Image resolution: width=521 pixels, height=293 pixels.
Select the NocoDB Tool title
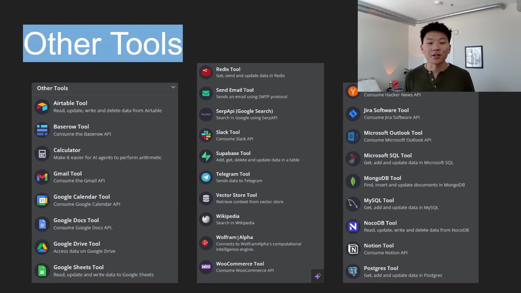pos(380,223)
